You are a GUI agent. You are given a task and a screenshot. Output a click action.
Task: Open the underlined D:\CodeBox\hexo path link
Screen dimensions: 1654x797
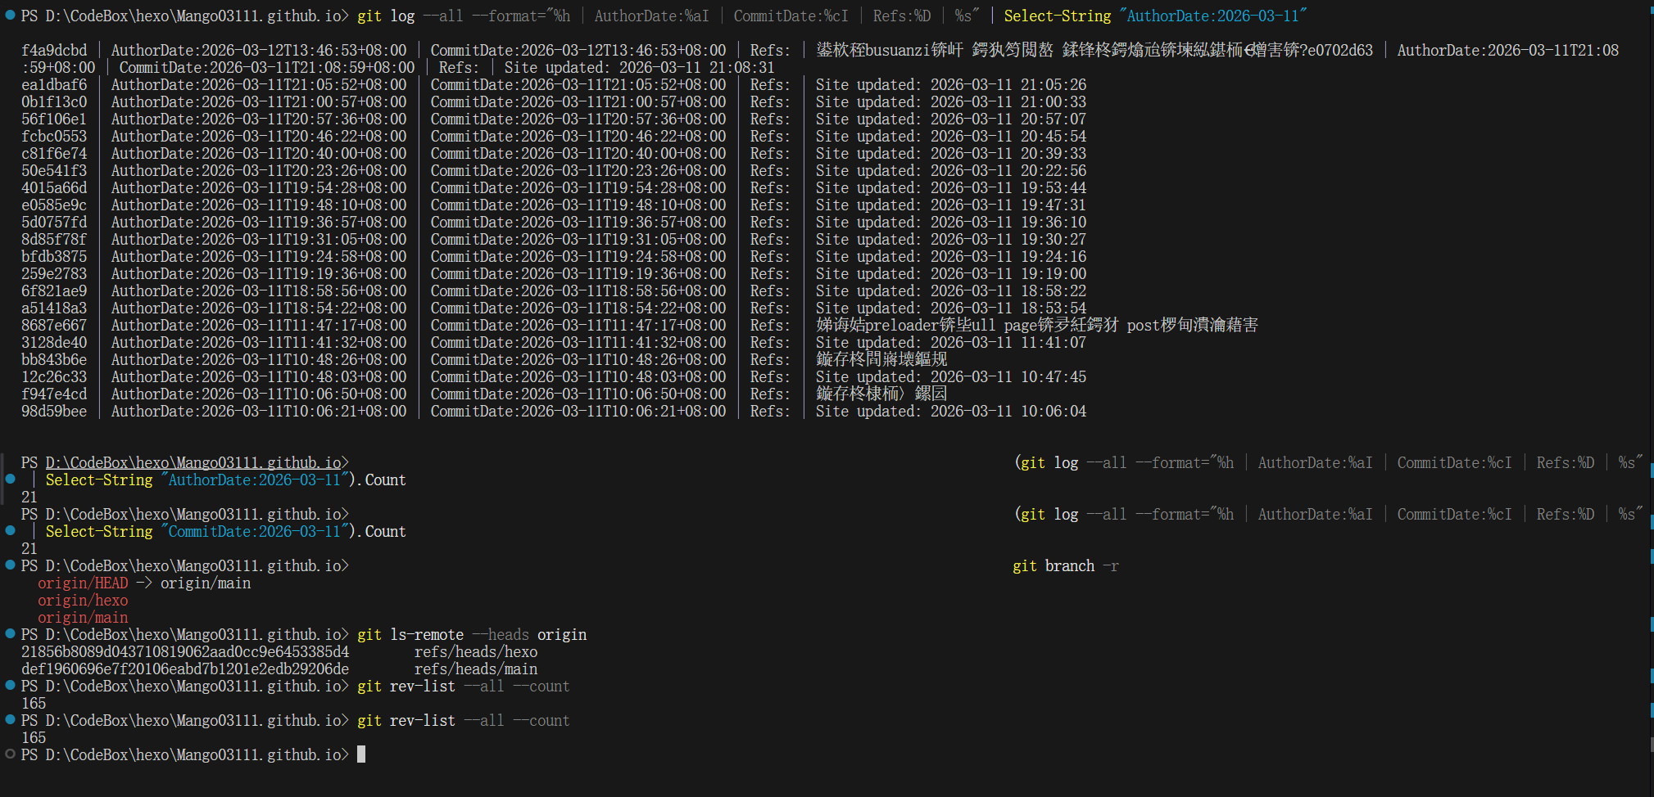pos(193,462)
